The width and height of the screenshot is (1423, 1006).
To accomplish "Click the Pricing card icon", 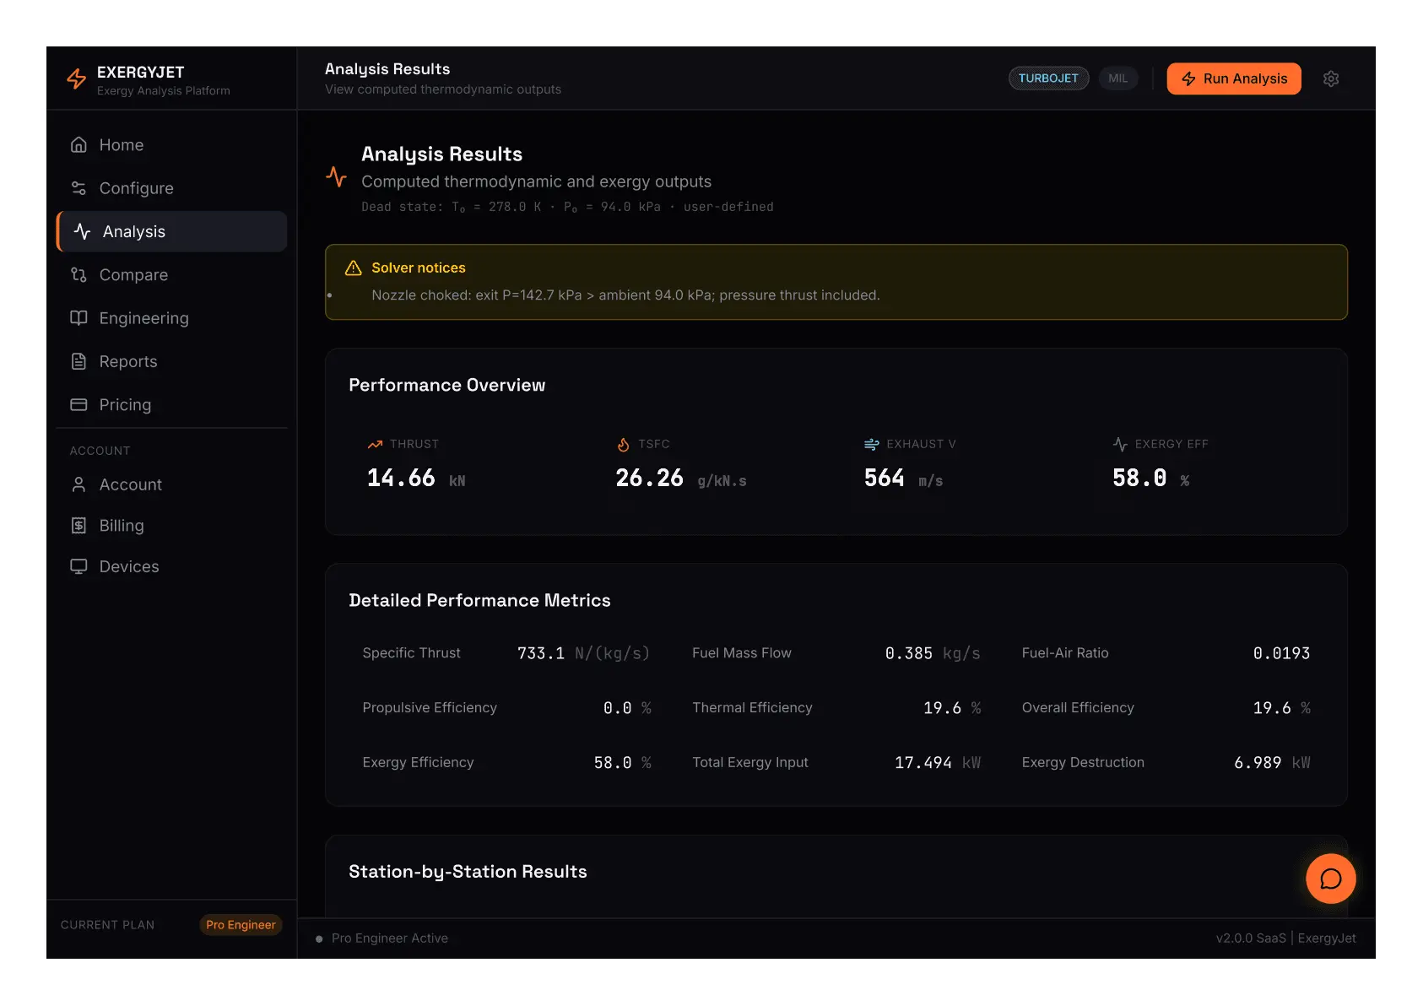I will pyautogui.click(x=78, y=404).
